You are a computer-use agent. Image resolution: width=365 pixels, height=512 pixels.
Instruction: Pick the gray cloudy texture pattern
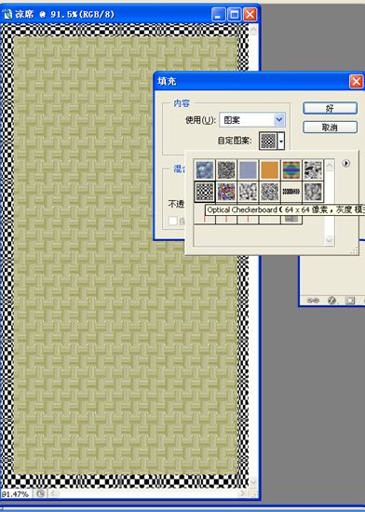click(313, 192)
